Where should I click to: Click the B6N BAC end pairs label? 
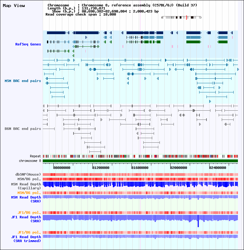(23, 129)
